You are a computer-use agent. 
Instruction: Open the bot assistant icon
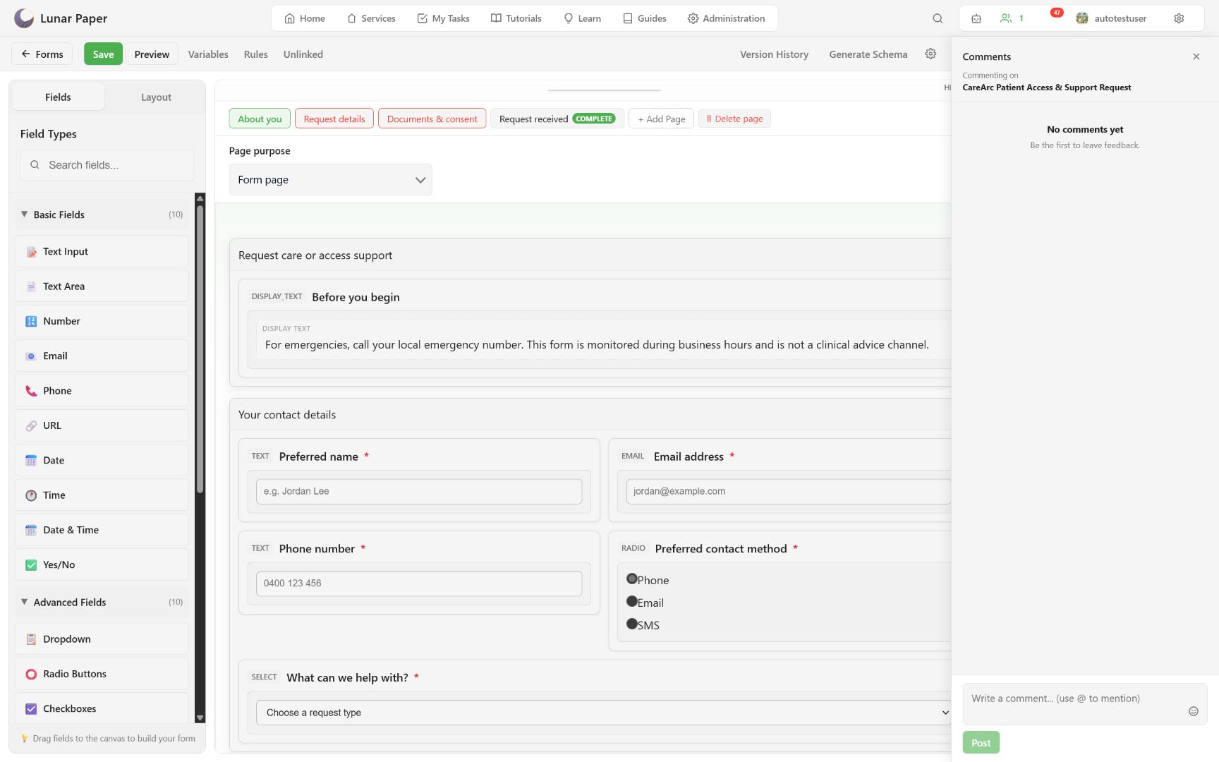[976, 18]
